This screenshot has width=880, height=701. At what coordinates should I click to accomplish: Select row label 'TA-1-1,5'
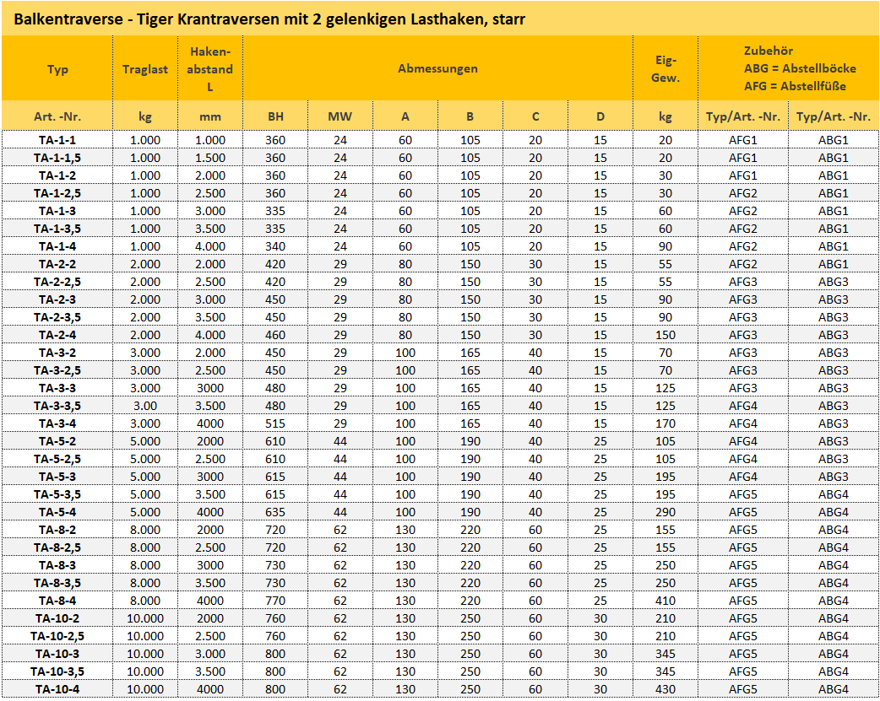pyautogui.click(x=57, y=158)
